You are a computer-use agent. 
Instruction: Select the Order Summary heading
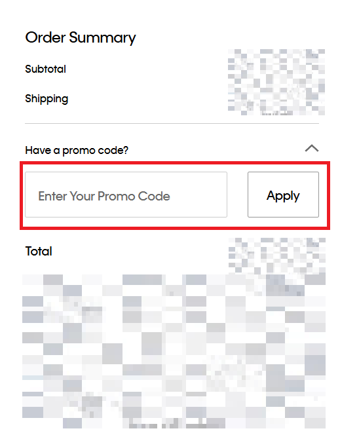[81, 38]
